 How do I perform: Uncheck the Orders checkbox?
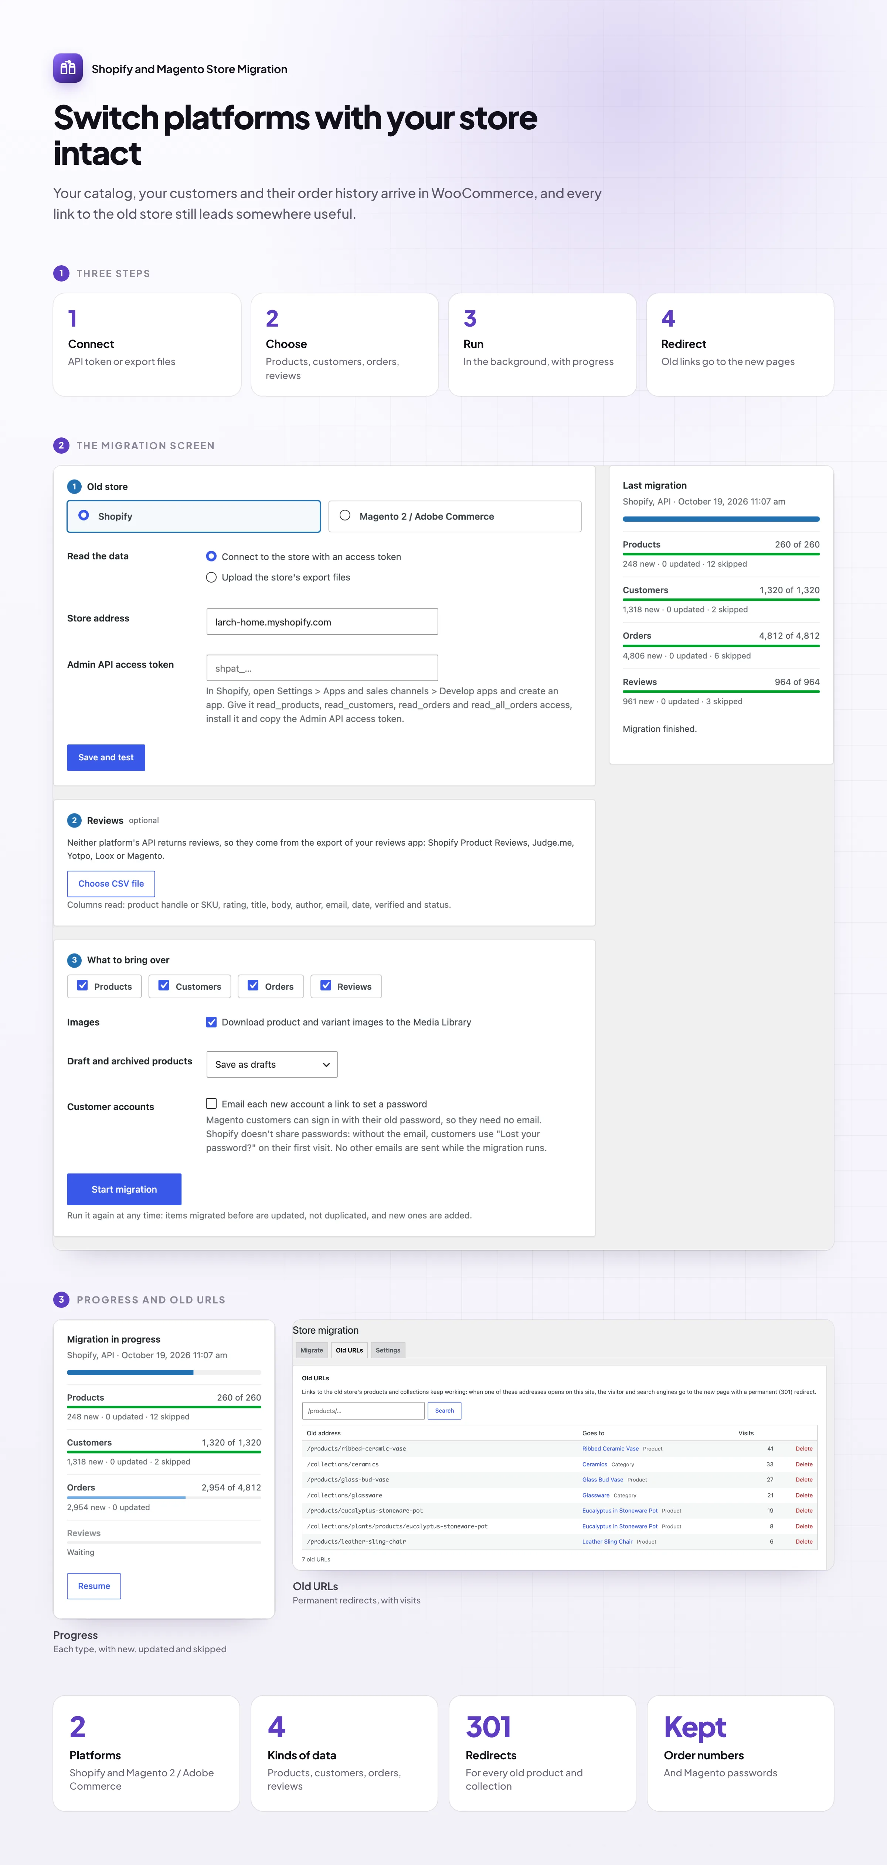click(x=253, y=985)
